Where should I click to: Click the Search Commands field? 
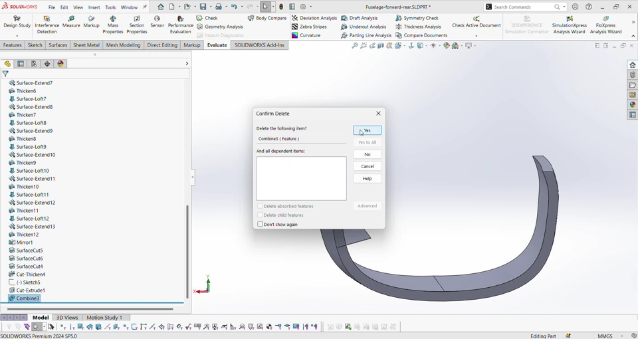[x=523, y=7]
